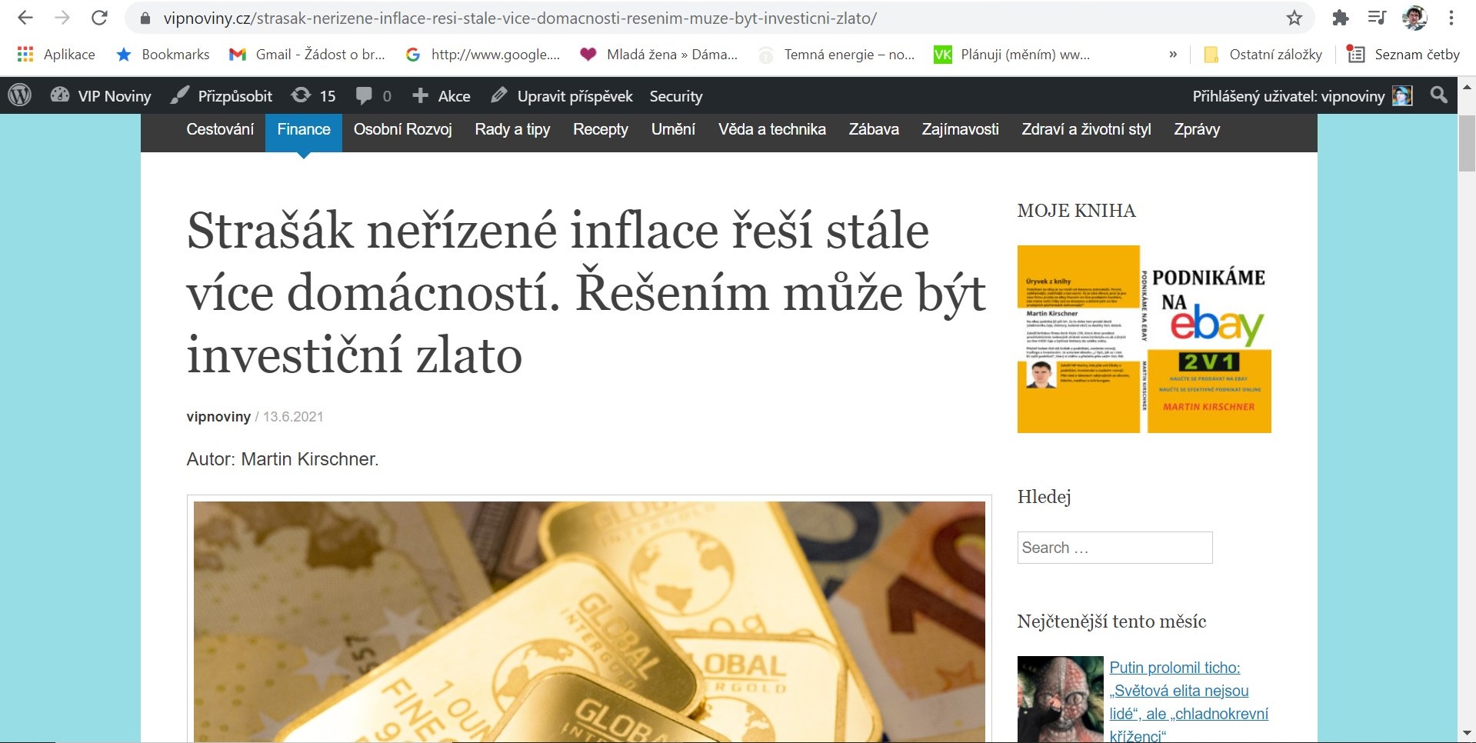Open the Gmail bookmark

(x=308, y=55)
